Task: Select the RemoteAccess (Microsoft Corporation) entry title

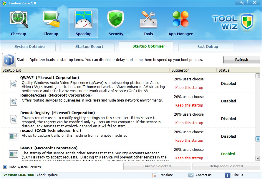Action: click(56, 95)
